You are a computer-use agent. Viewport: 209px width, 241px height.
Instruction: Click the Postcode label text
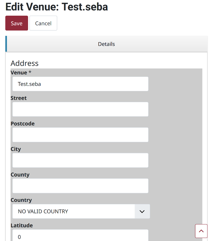pyautogui.click(x=23, y=124)
